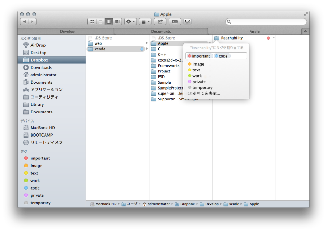
Task: Switch to icon view in toolbar
Action: coord(92,22)
